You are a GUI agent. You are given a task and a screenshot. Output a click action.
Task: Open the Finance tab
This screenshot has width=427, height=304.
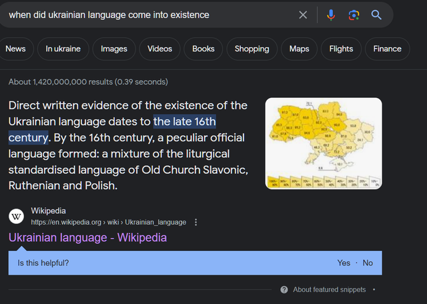coord(387,49)
